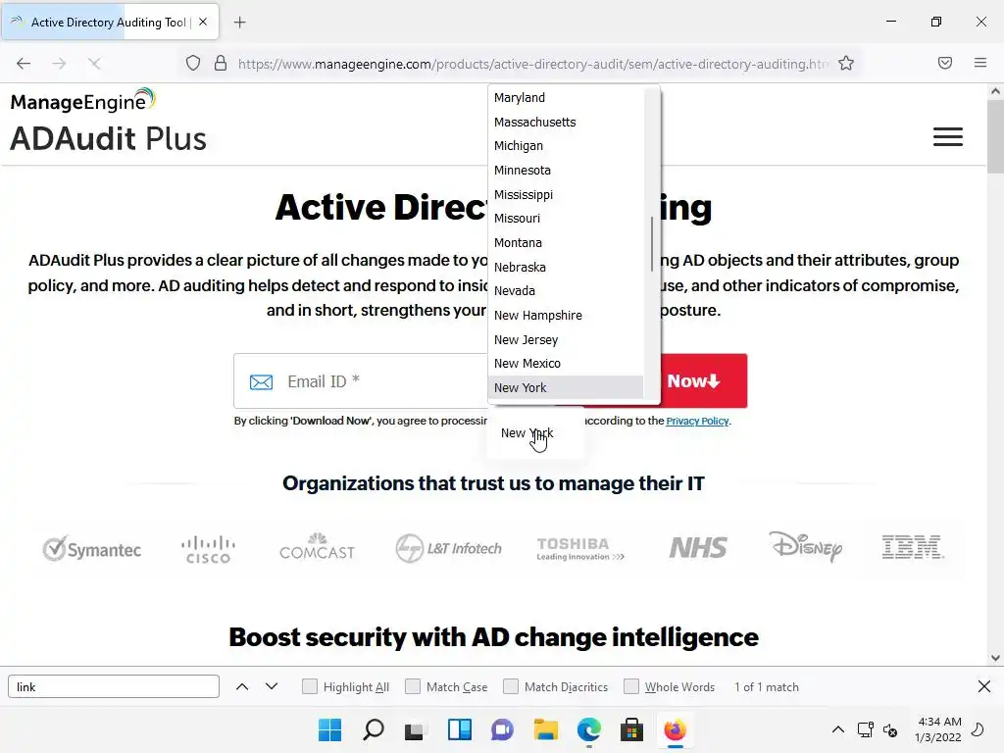Screen dimensions: 1004x753
Task: Open Microsoft Store from taskbar
Action: pos(631,729)
